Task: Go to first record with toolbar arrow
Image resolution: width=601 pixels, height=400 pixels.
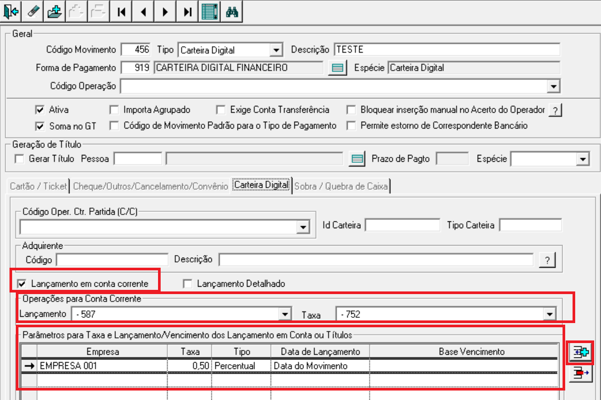Action: click(121, 12)
